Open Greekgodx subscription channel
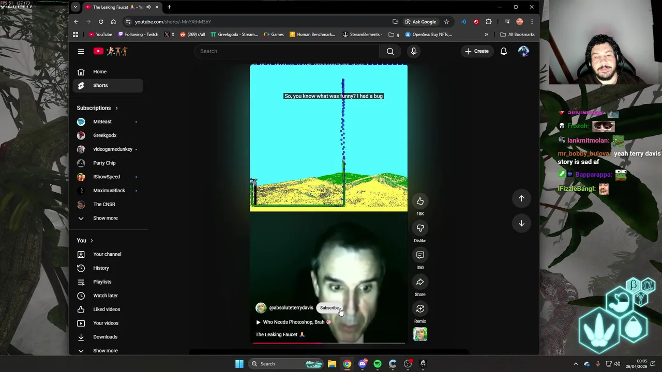662x372 pixels. click(107, 135)
